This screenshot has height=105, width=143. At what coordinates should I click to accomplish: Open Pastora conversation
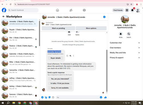(19, 47)
